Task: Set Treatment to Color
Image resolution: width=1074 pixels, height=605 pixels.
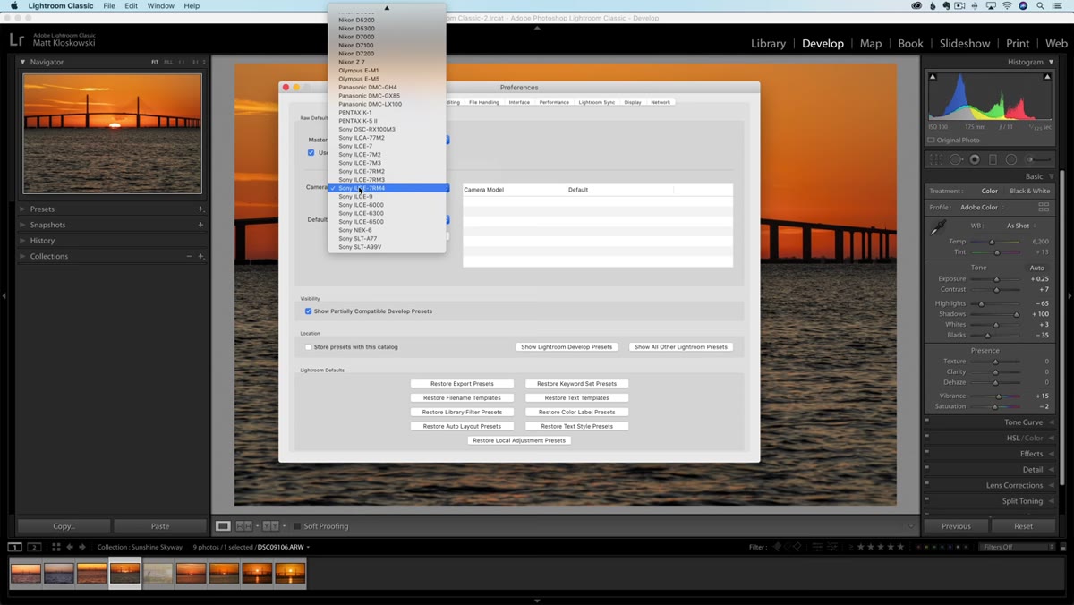Action: (989, 191)
